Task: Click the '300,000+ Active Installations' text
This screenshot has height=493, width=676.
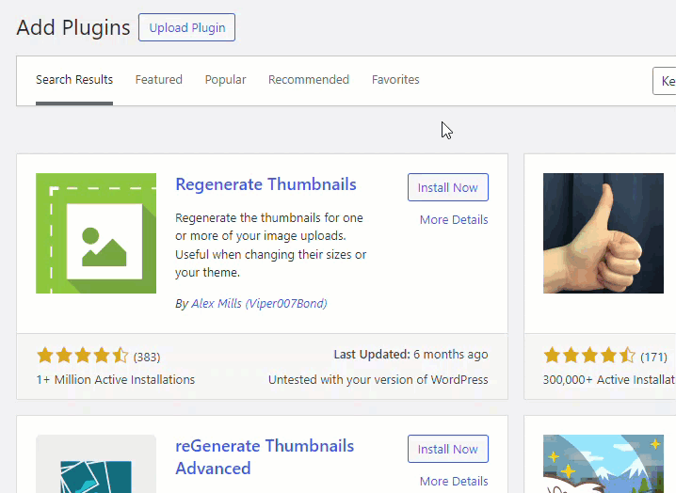Action: (x=609, y=380)
